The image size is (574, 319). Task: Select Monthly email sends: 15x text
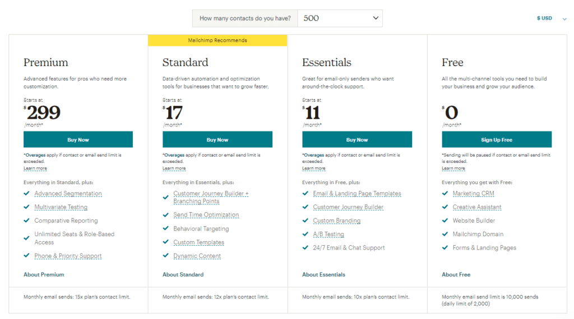pos(77,297)
